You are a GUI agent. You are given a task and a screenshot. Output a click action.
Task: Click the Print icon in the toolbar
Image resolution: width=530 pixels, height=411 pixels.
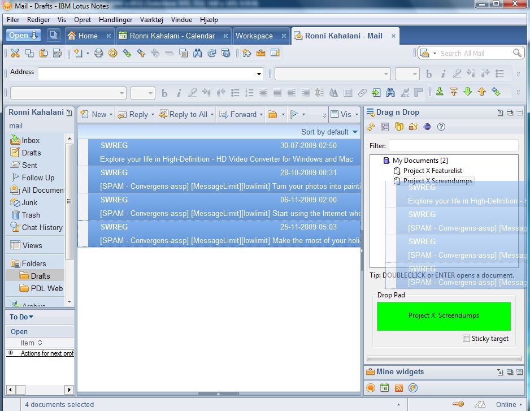click(x=99, y=53)
